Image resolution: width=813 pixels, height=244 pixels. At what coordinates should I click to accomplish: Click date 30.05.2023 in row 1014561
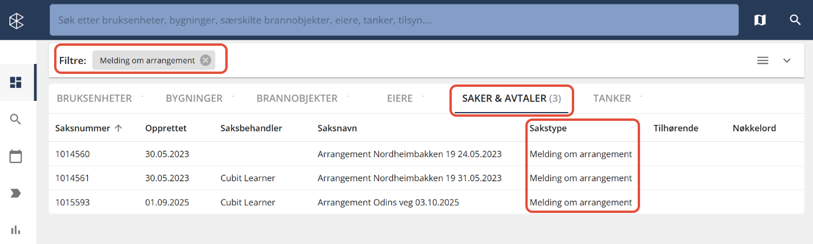click(167, 178)
